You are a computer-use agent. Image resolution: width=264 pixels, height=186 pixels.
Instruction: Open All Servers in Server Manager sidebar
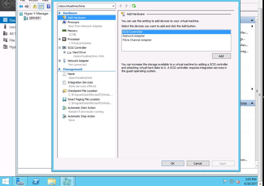pos(8,34)
